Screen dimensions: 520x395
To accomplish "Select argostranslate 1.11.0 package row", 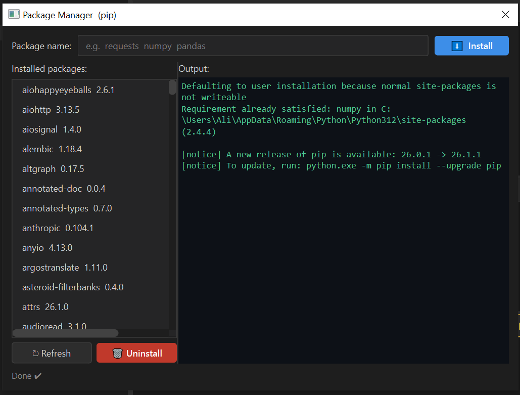I will (x=90, y=268).
